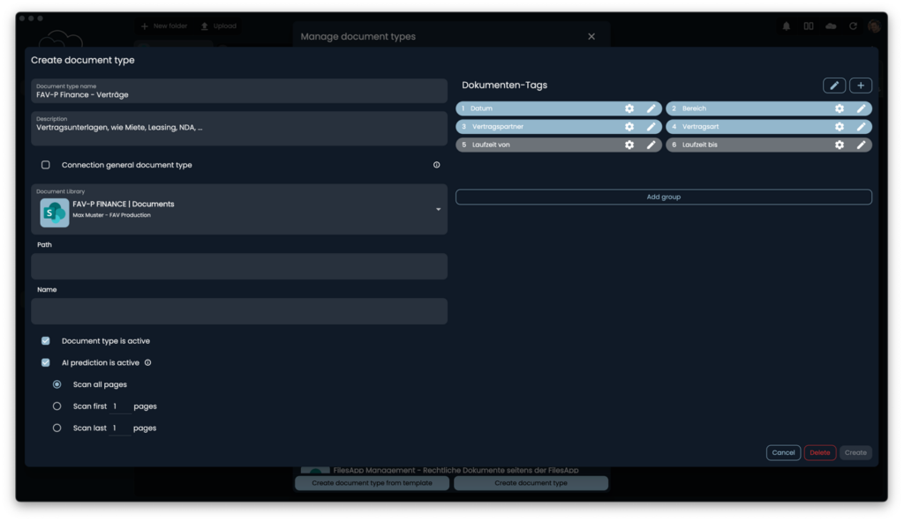Edit the Bereich tag with pencil

coord(861,108)
